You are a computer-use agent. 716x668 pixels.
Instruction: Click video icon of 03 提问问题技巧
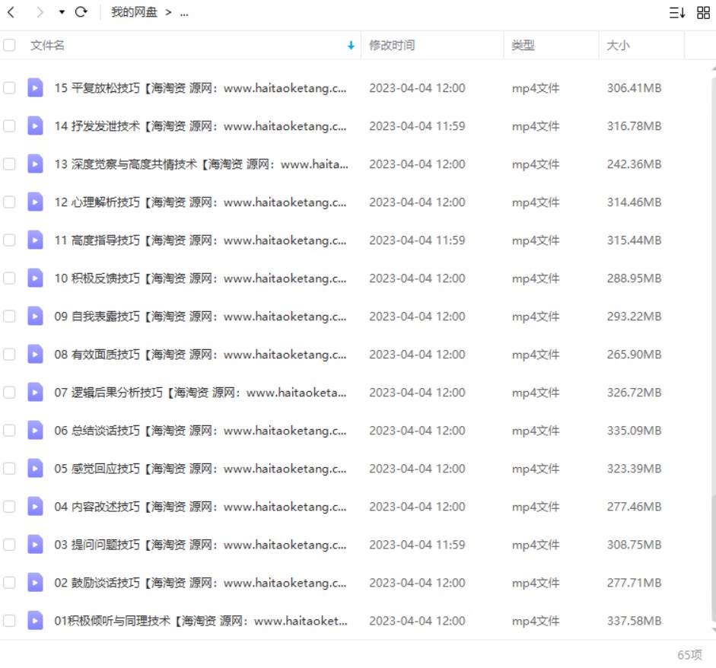point(35,544)
